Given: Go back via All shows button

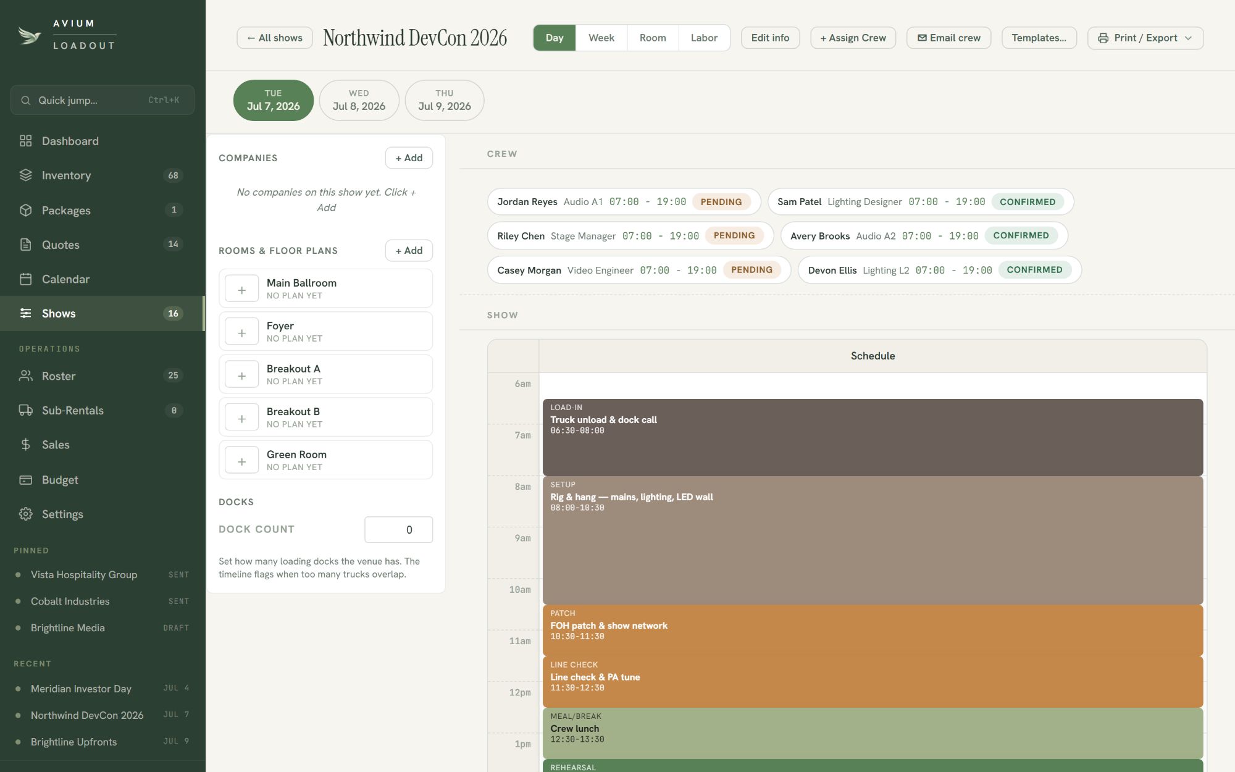Looking at the screenshot, I should 275,38.
